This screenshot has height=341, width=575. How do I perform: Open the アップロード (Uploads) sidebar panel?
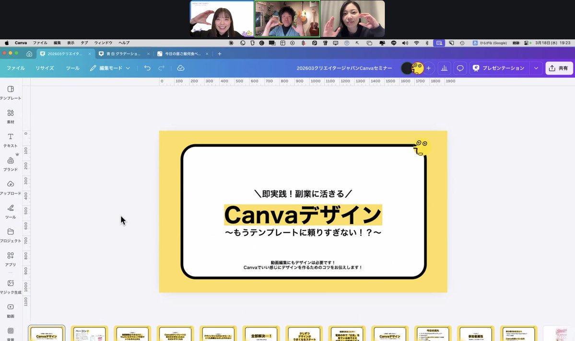tap(11, 188)
